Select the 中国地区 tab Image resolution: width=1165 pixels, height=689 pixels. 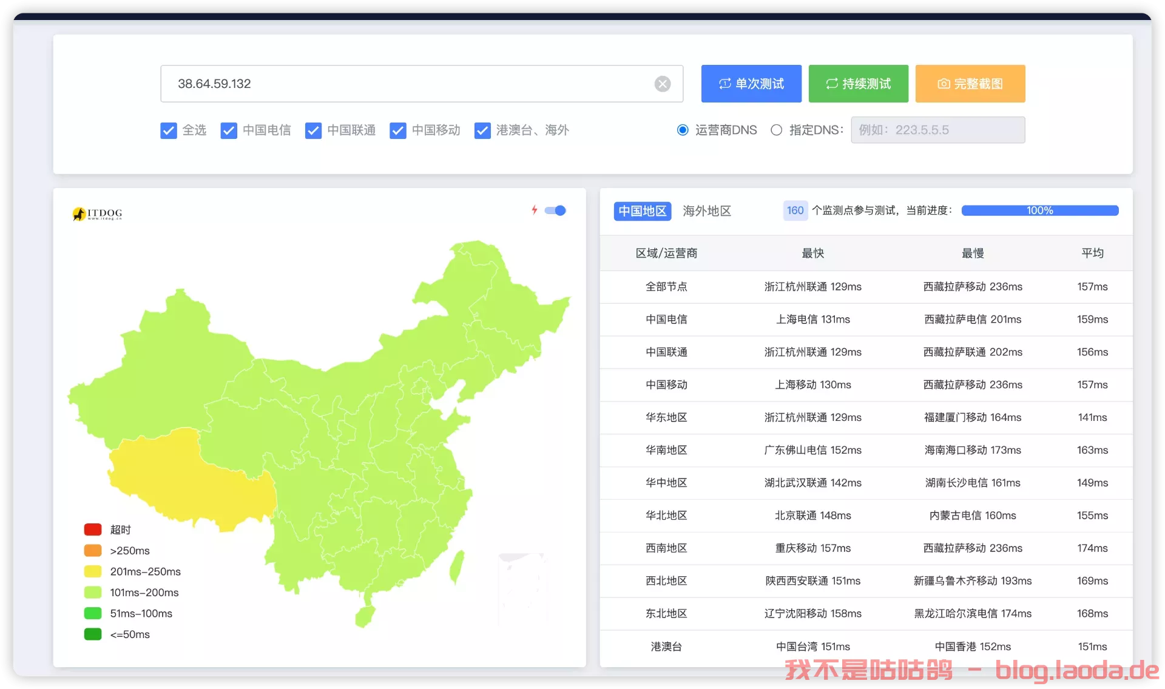(x=642, y=211)
